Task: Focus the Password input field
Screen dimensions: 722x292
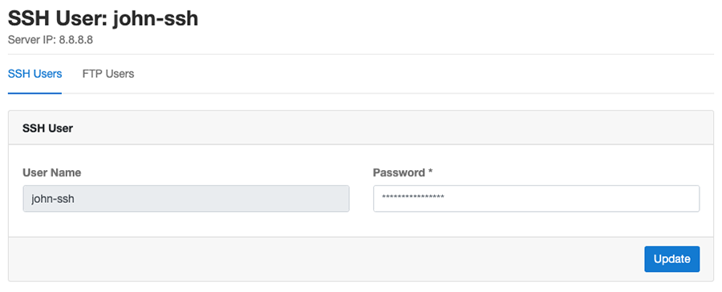Action: pyautogui.click(x=537, y=198)
